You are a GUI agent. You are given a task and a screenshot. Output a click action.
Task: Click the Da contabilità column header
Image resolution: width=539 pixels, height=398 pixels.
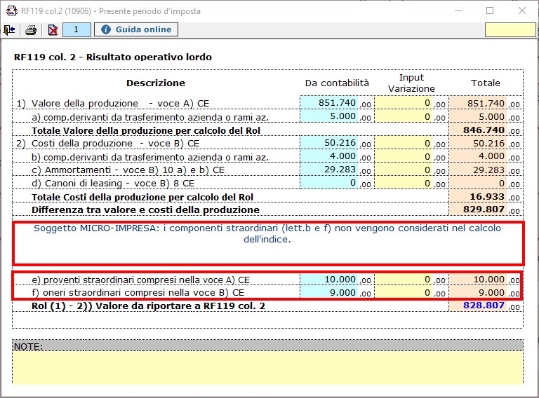pyautogui.click(x=337, y=83)
